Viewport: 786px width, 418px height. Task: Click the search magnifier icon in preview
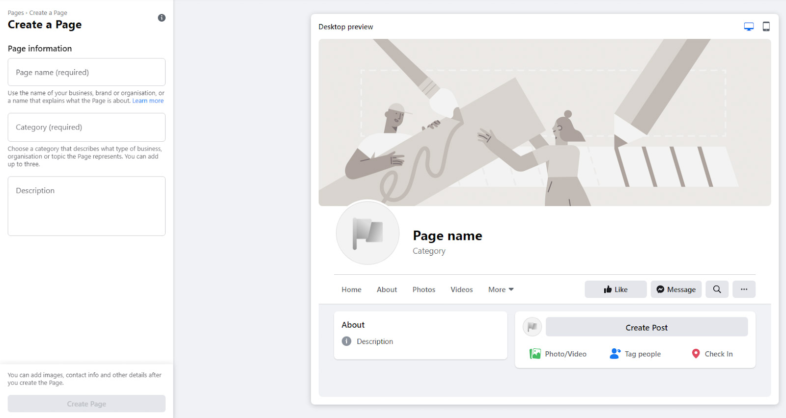[x=717, y=289]
